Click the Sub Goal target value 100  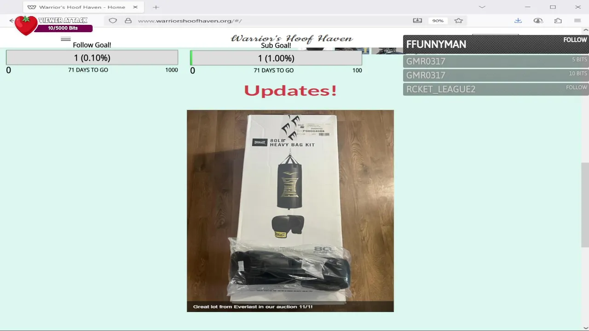(x=357, y=70)
